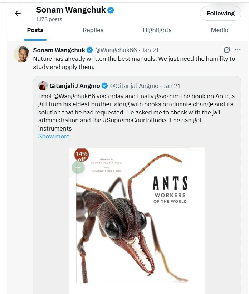
Task: Expand the quoted post with Show more
Action: (54, 136)
